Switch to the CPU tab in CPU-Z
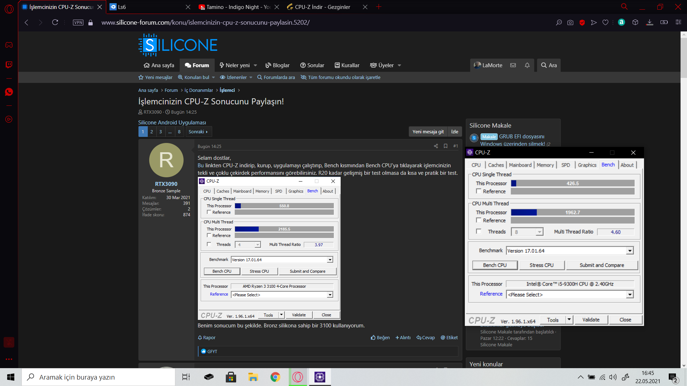The width and height of the screenshot is (687, 386). point(476,165)
